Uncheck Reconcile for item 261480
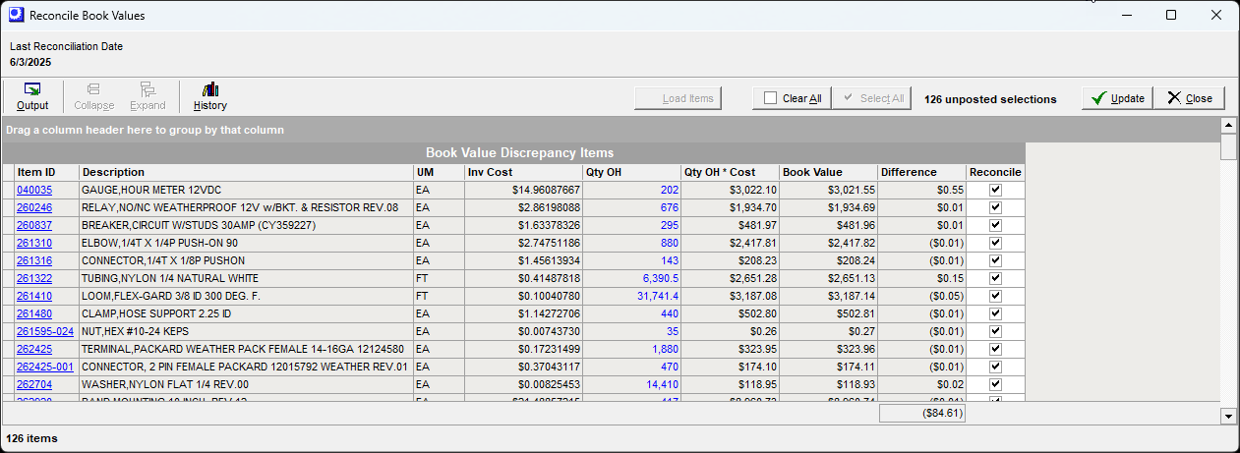 pyautogui.click(x=995, y=313)
